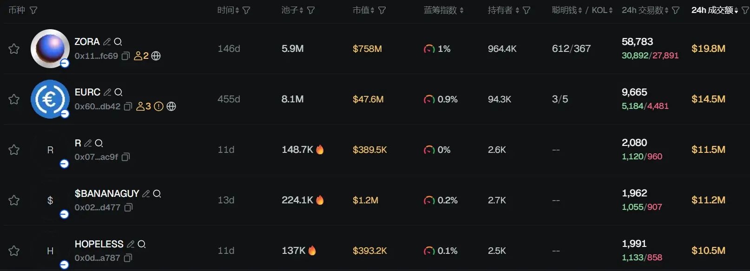Copy the EURC contract address

click(128, 107)
